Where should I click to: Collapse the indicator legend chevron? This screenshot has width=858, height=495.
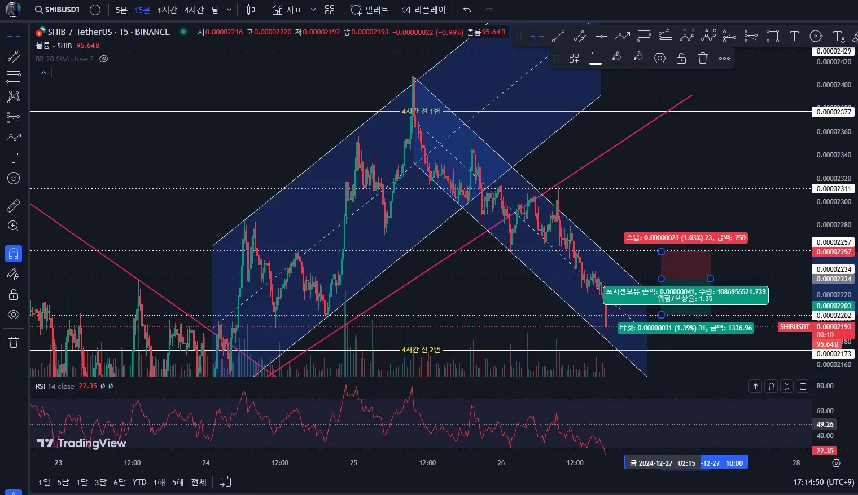pos(43,72)
